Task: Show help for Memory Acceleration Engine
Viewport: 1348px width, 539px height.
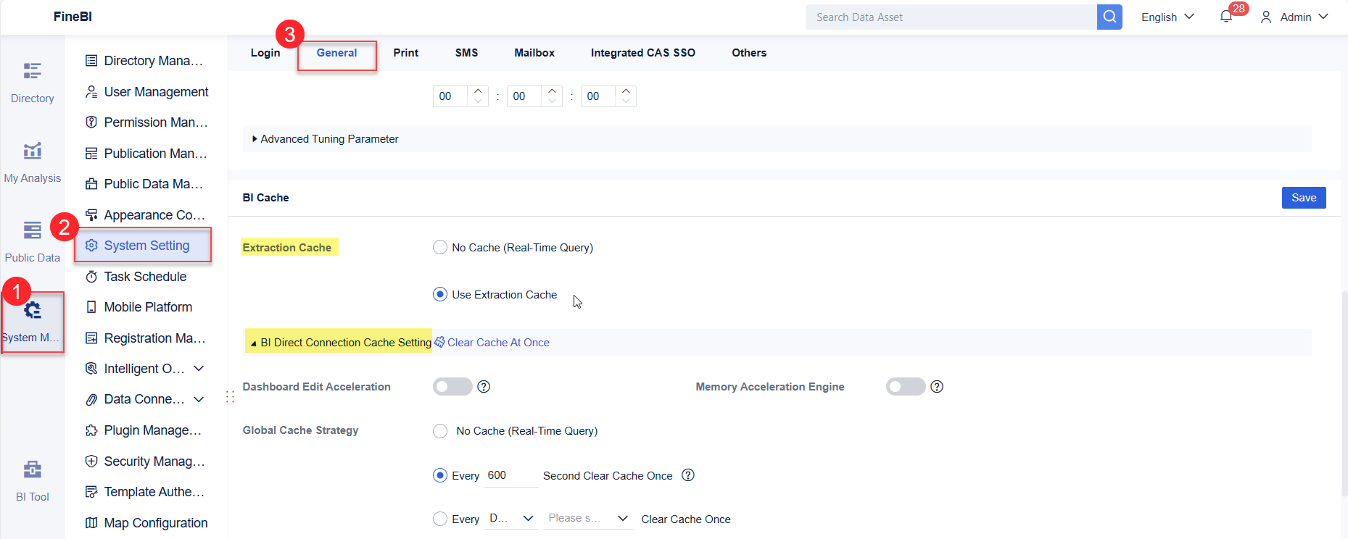Action: (x=937, y=387)
